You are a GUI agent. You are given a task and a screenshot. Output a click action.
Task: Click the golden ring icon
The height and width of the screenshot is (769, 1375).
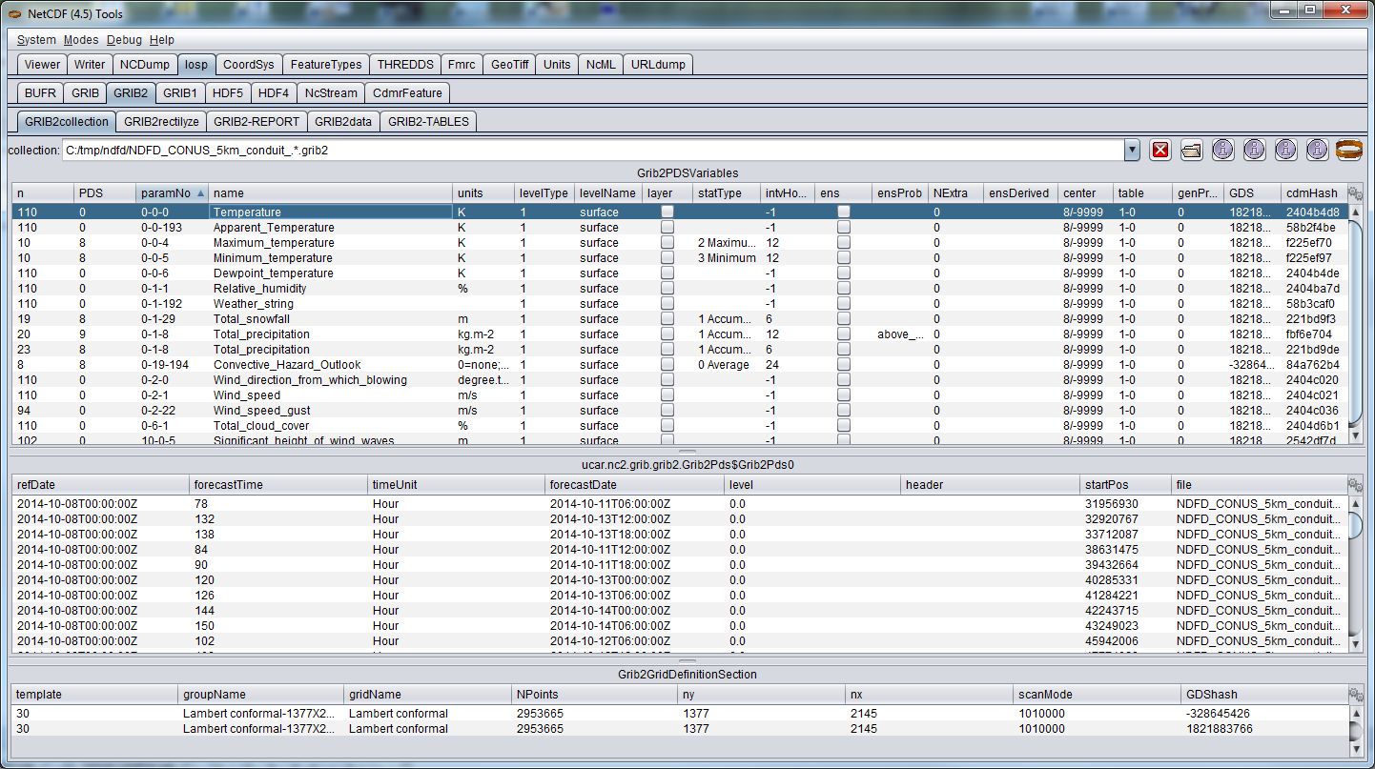(1348, 150)
